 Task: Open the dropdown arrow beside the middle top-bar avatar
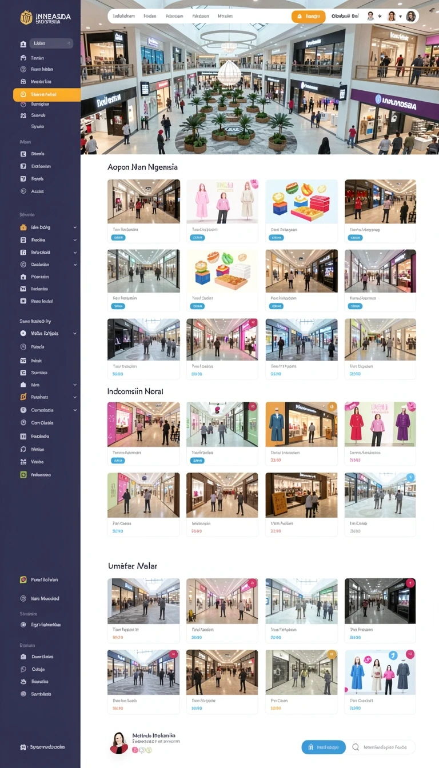coord(400,17)
